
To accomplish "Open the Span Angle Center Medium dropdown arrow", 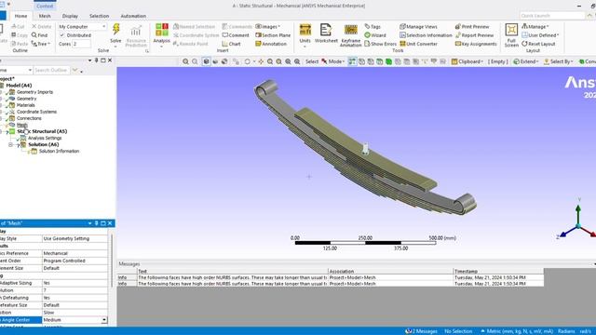I will (104, 320).
